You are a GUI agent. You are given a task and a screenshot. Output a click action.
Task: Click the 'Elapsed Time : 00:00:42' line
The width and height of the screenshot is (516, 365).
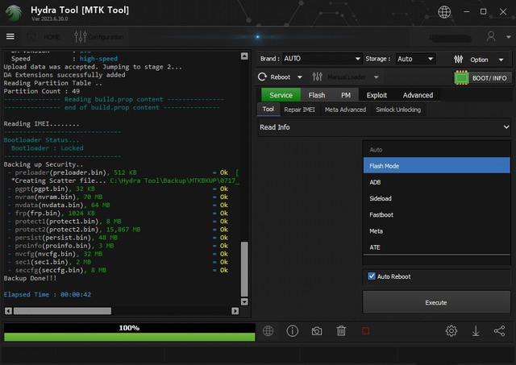coord(48,295)
